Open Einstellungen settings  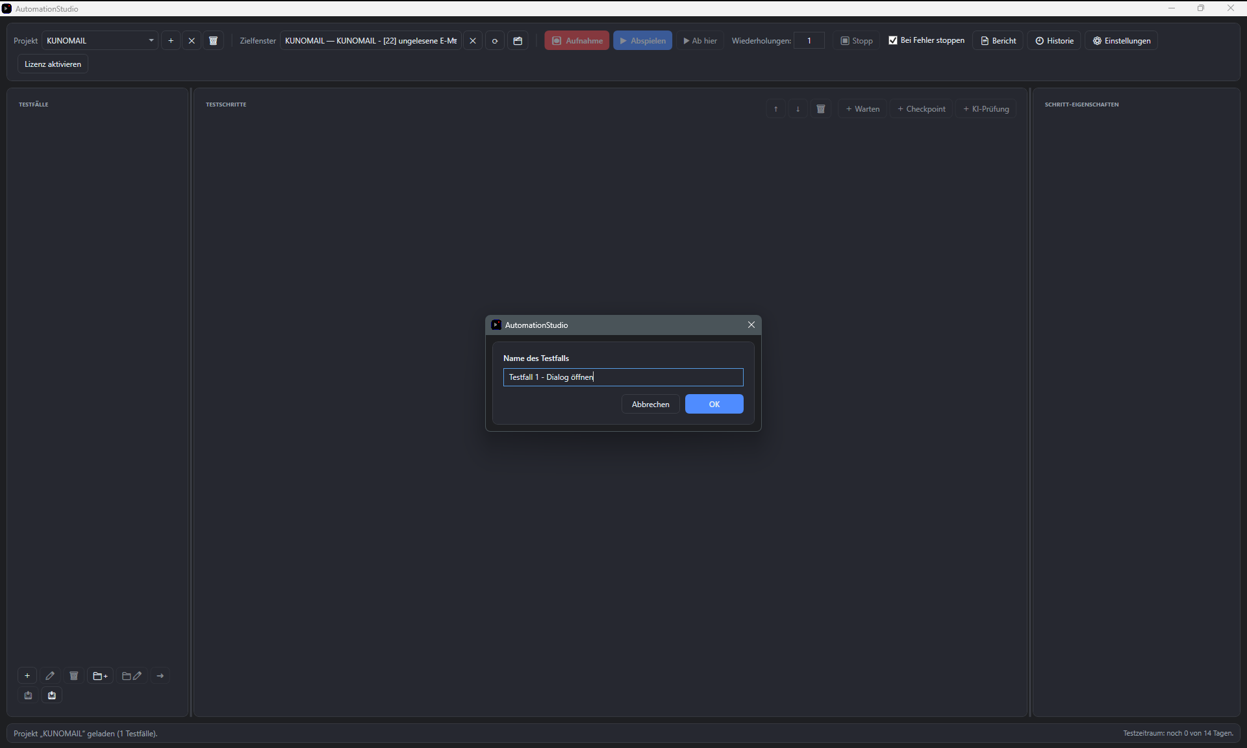pyautogui.click(x=1122, y=40)
